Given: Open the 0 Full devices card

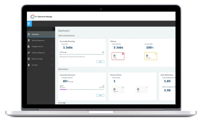Looking at the screenshot, I should click(142, 90).
